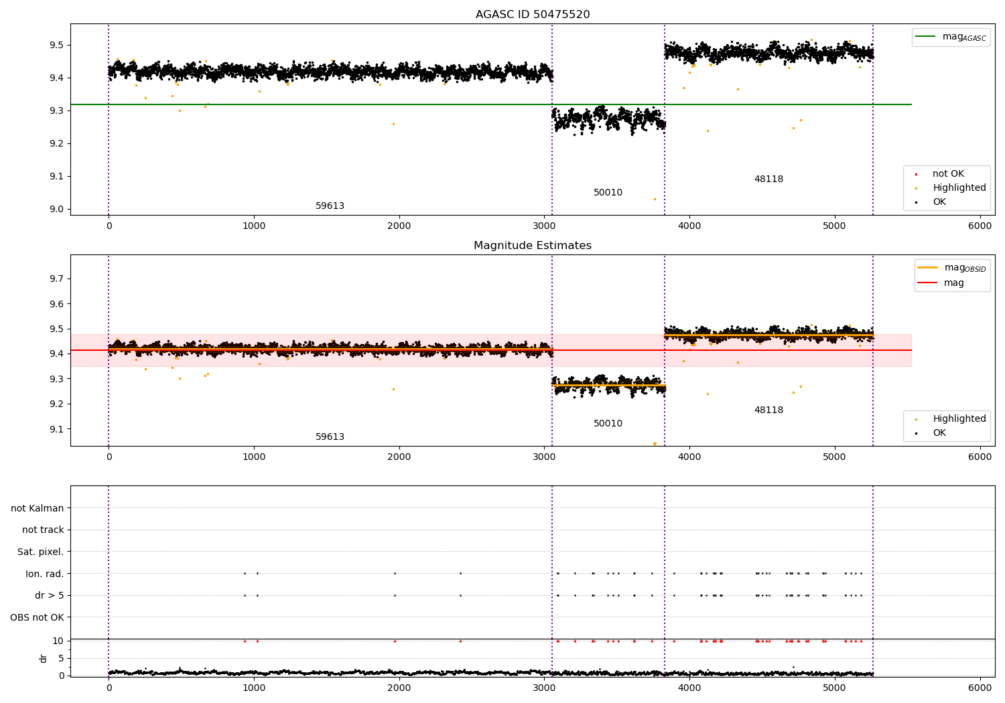
Task: Click the red 'not OK' marker in the top legend
Action: pyautogui.click(x=916, y=174)
